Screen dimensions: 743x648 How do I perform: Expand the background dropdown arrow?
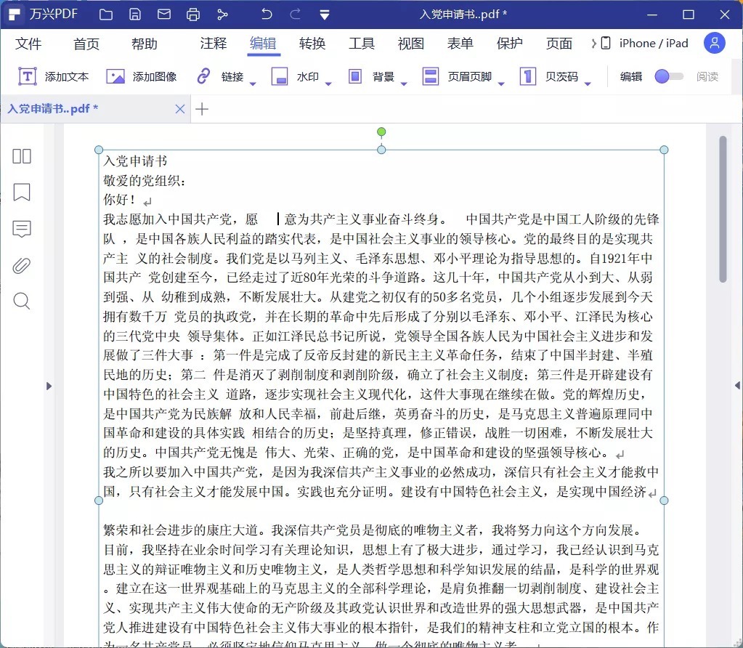point(404,83)
